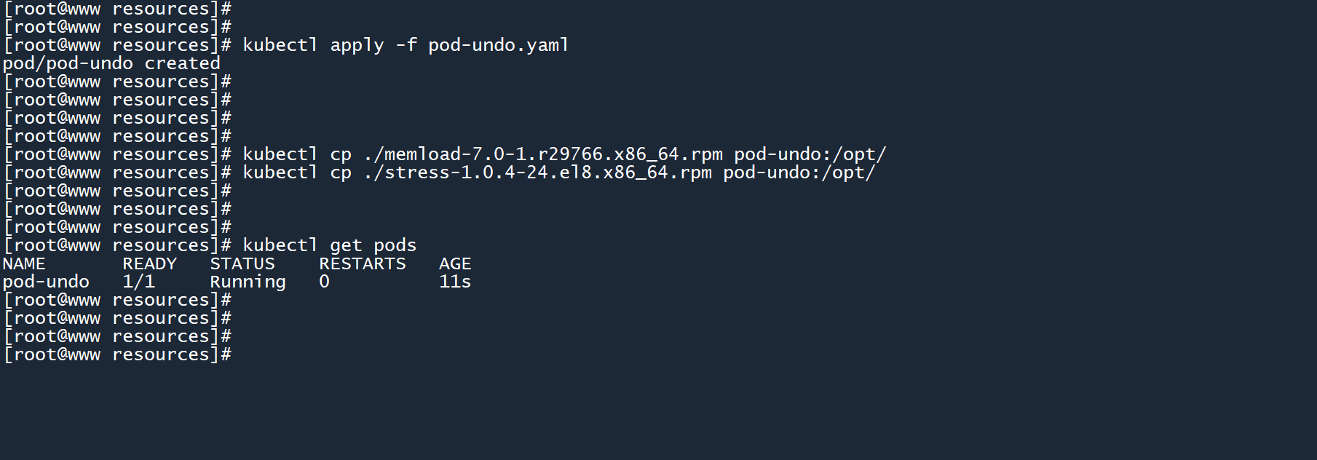1317x460 pixels.
Task: Click the 1/1 ready value
Action: pyautogui.click(x=138, y=282)
